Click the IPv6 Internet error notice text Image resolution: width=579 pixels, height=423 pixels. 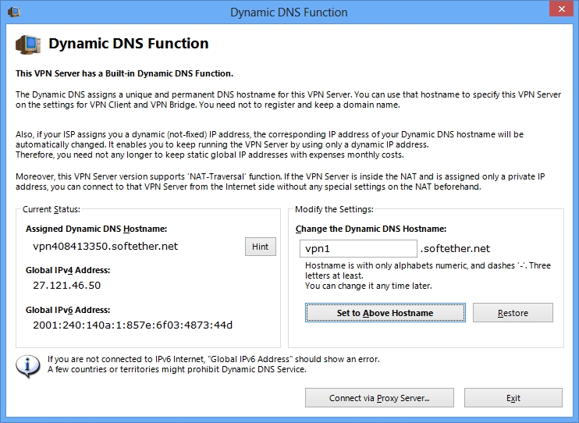click(x=214, y=359)
